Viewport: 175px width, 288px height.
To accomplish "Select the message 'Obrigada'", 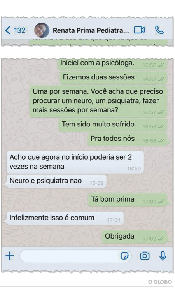I will click(135, 237).
